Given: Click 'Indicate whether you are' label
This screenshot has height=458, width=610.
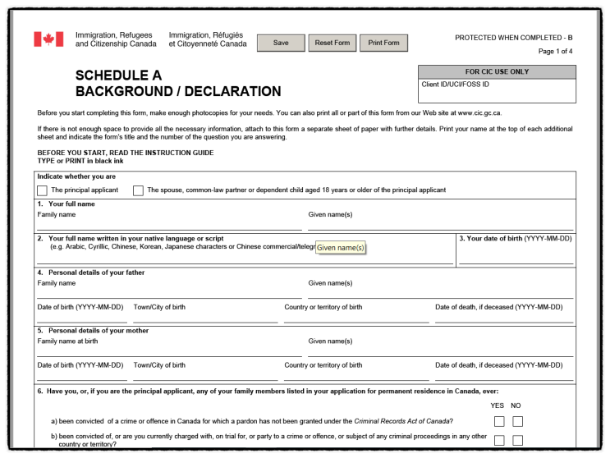Looking at the screenshot, I should [x=76, y=176].
